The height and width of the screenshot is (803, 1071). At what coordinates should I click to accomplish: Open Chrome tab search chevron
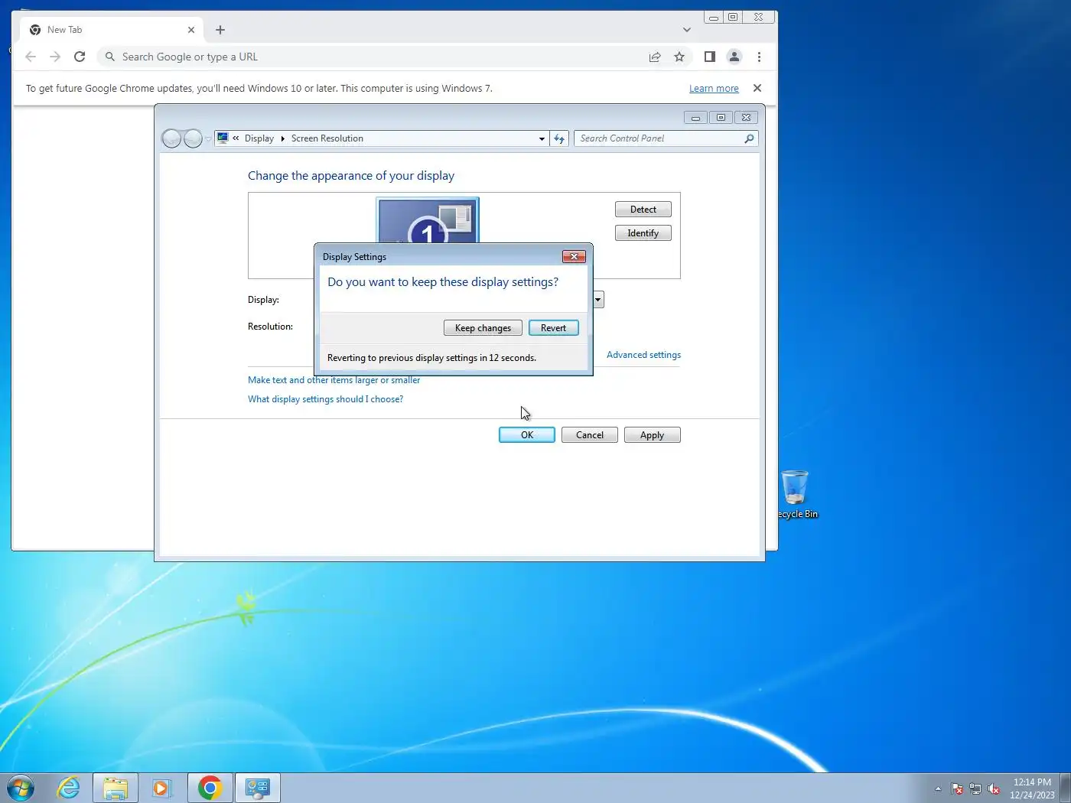pyautogui.click(x=686, y=30)
